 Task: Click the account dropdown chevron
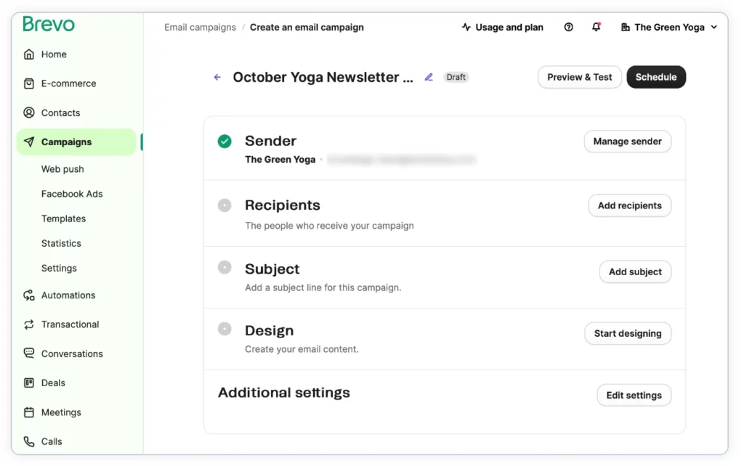(x=713, y=28)
